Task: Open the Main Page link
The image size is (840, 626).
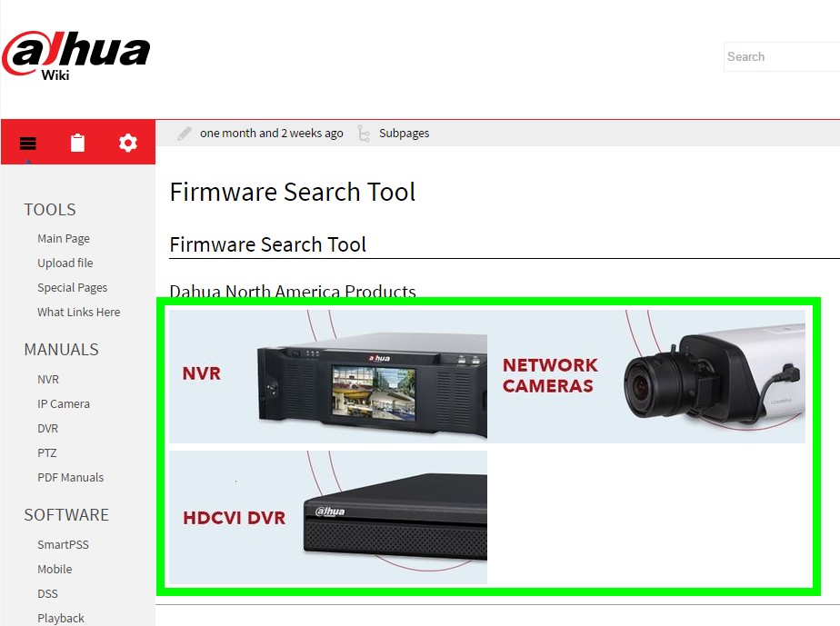Action: click(63, 238)
